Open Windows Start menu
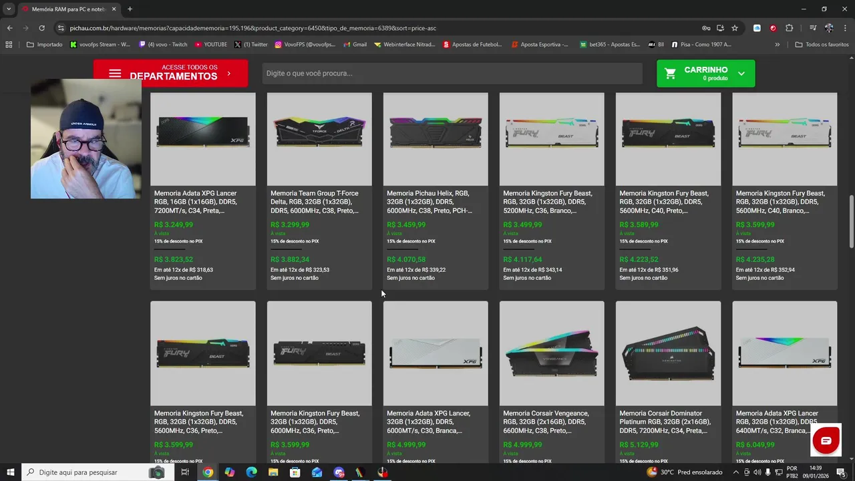The image size is (855, 481). click(11, 472)
